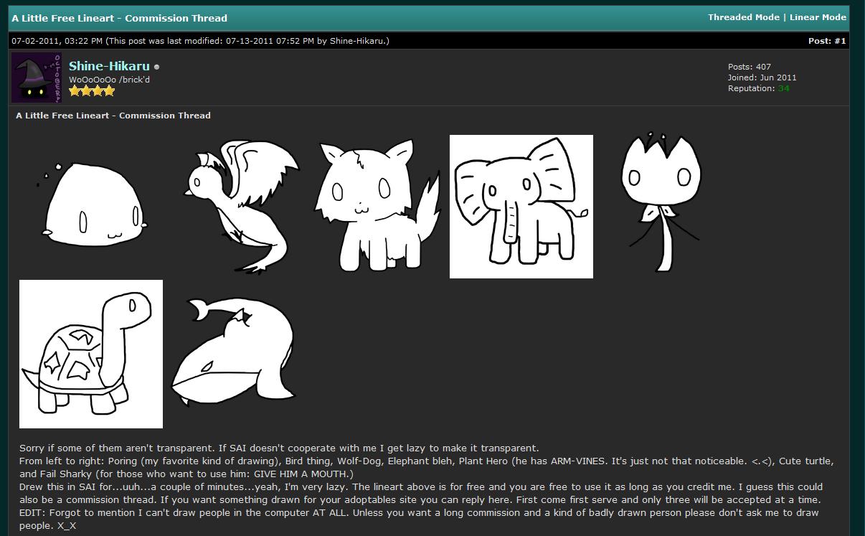Image resolution: width=865 pixels, height=536 pixels.
Task: Click the Posts: 407 count text
Action: [x=749, y=67]
